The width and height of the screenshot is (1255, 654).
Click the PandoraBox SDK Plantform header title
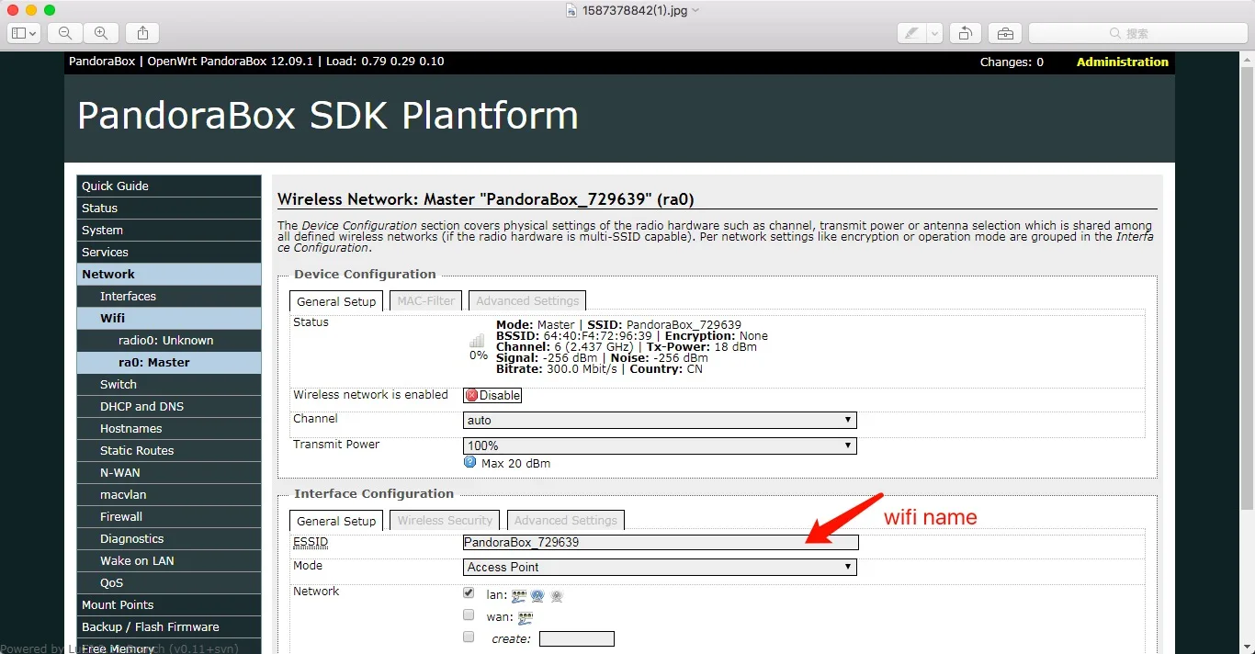[x=328, y=116]
